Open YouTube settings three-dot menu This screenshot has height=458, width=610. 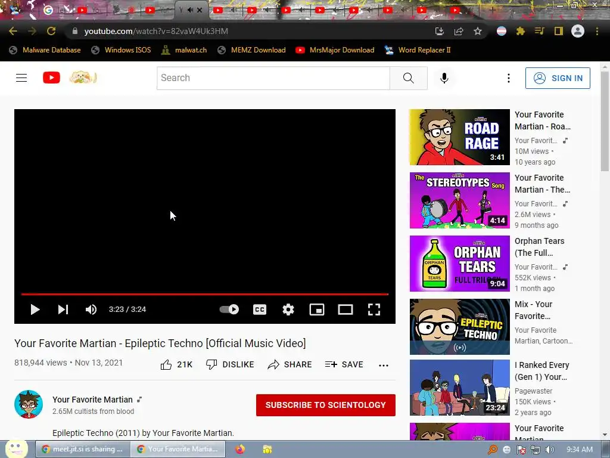509,78
